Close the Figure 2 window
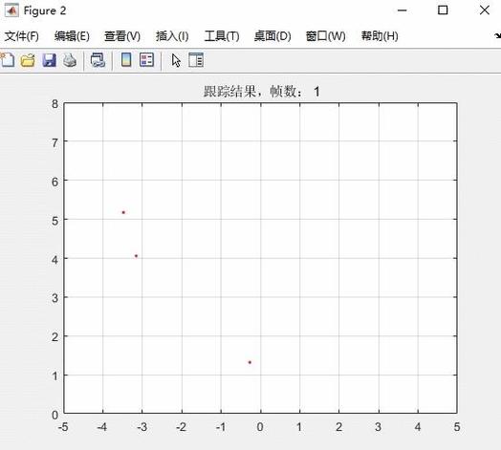Viewport: 501px width, 450px height. (x=485, y=11)
